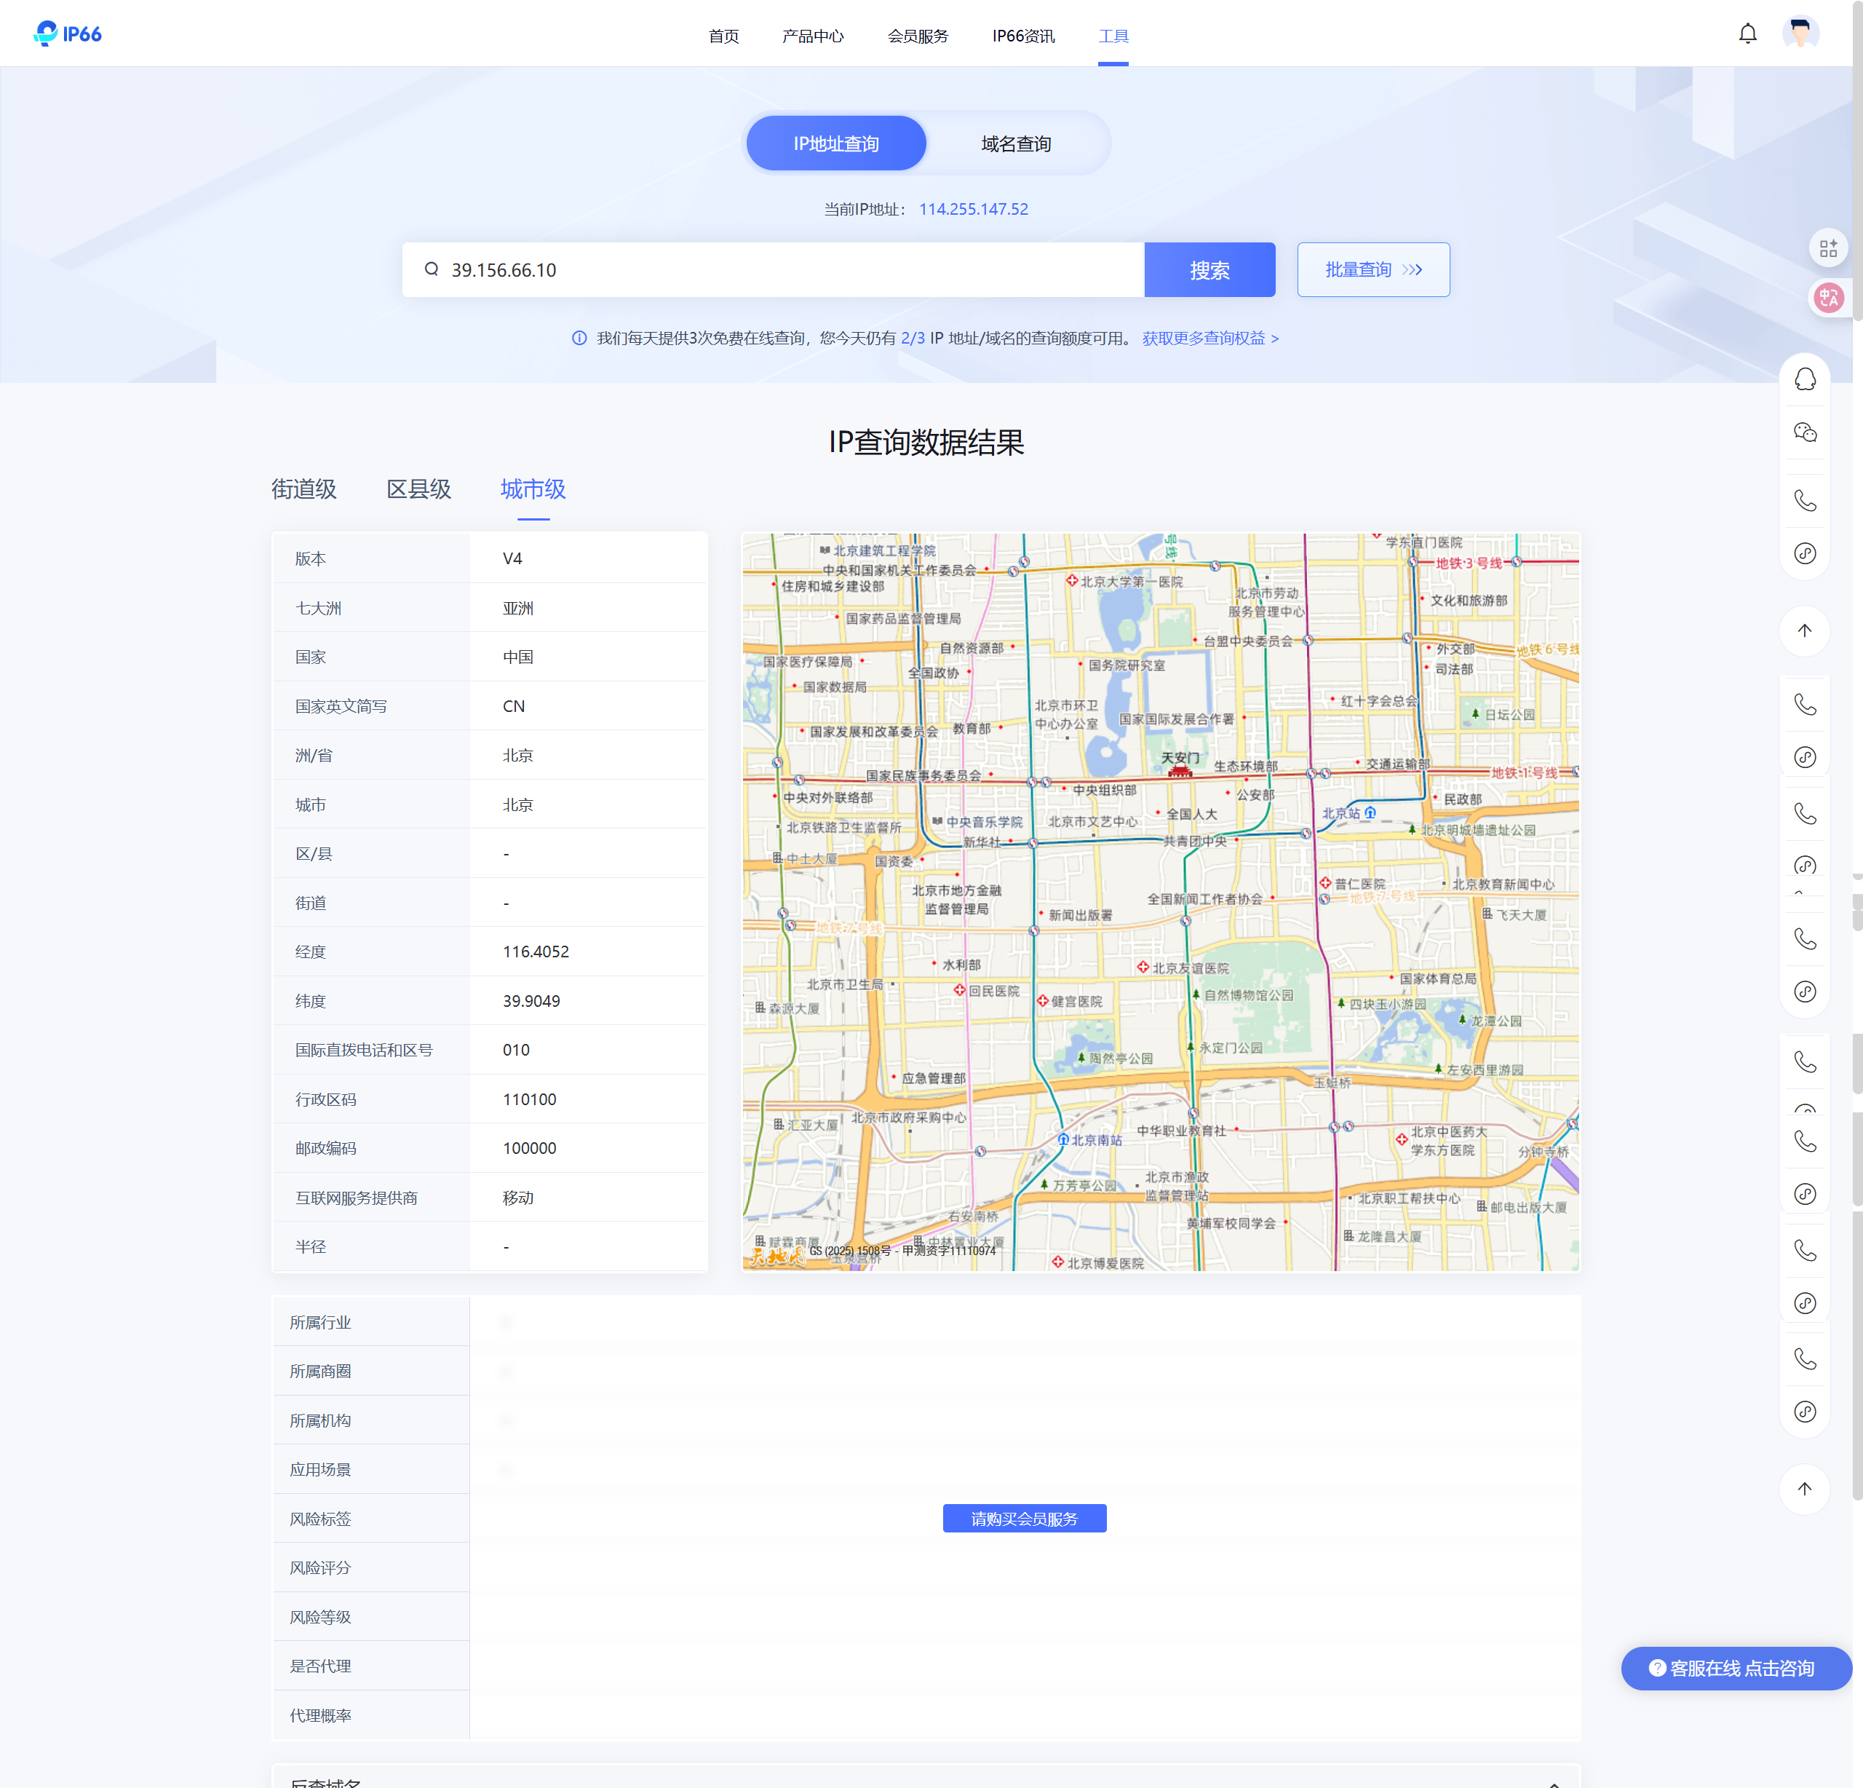Click the IP66 logo
The width and height of the screenshot is (1863, 1788).
(x=68, y=34)
